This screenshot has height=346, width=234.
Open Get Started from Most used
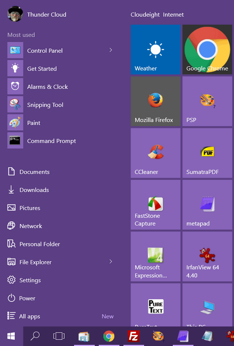coord(62,68)
